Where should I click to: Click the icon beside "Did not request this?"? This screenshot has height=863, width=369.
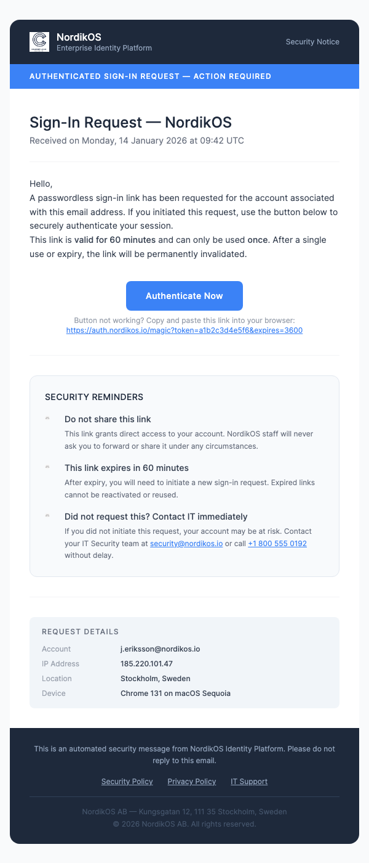click(x=47, y=516)
